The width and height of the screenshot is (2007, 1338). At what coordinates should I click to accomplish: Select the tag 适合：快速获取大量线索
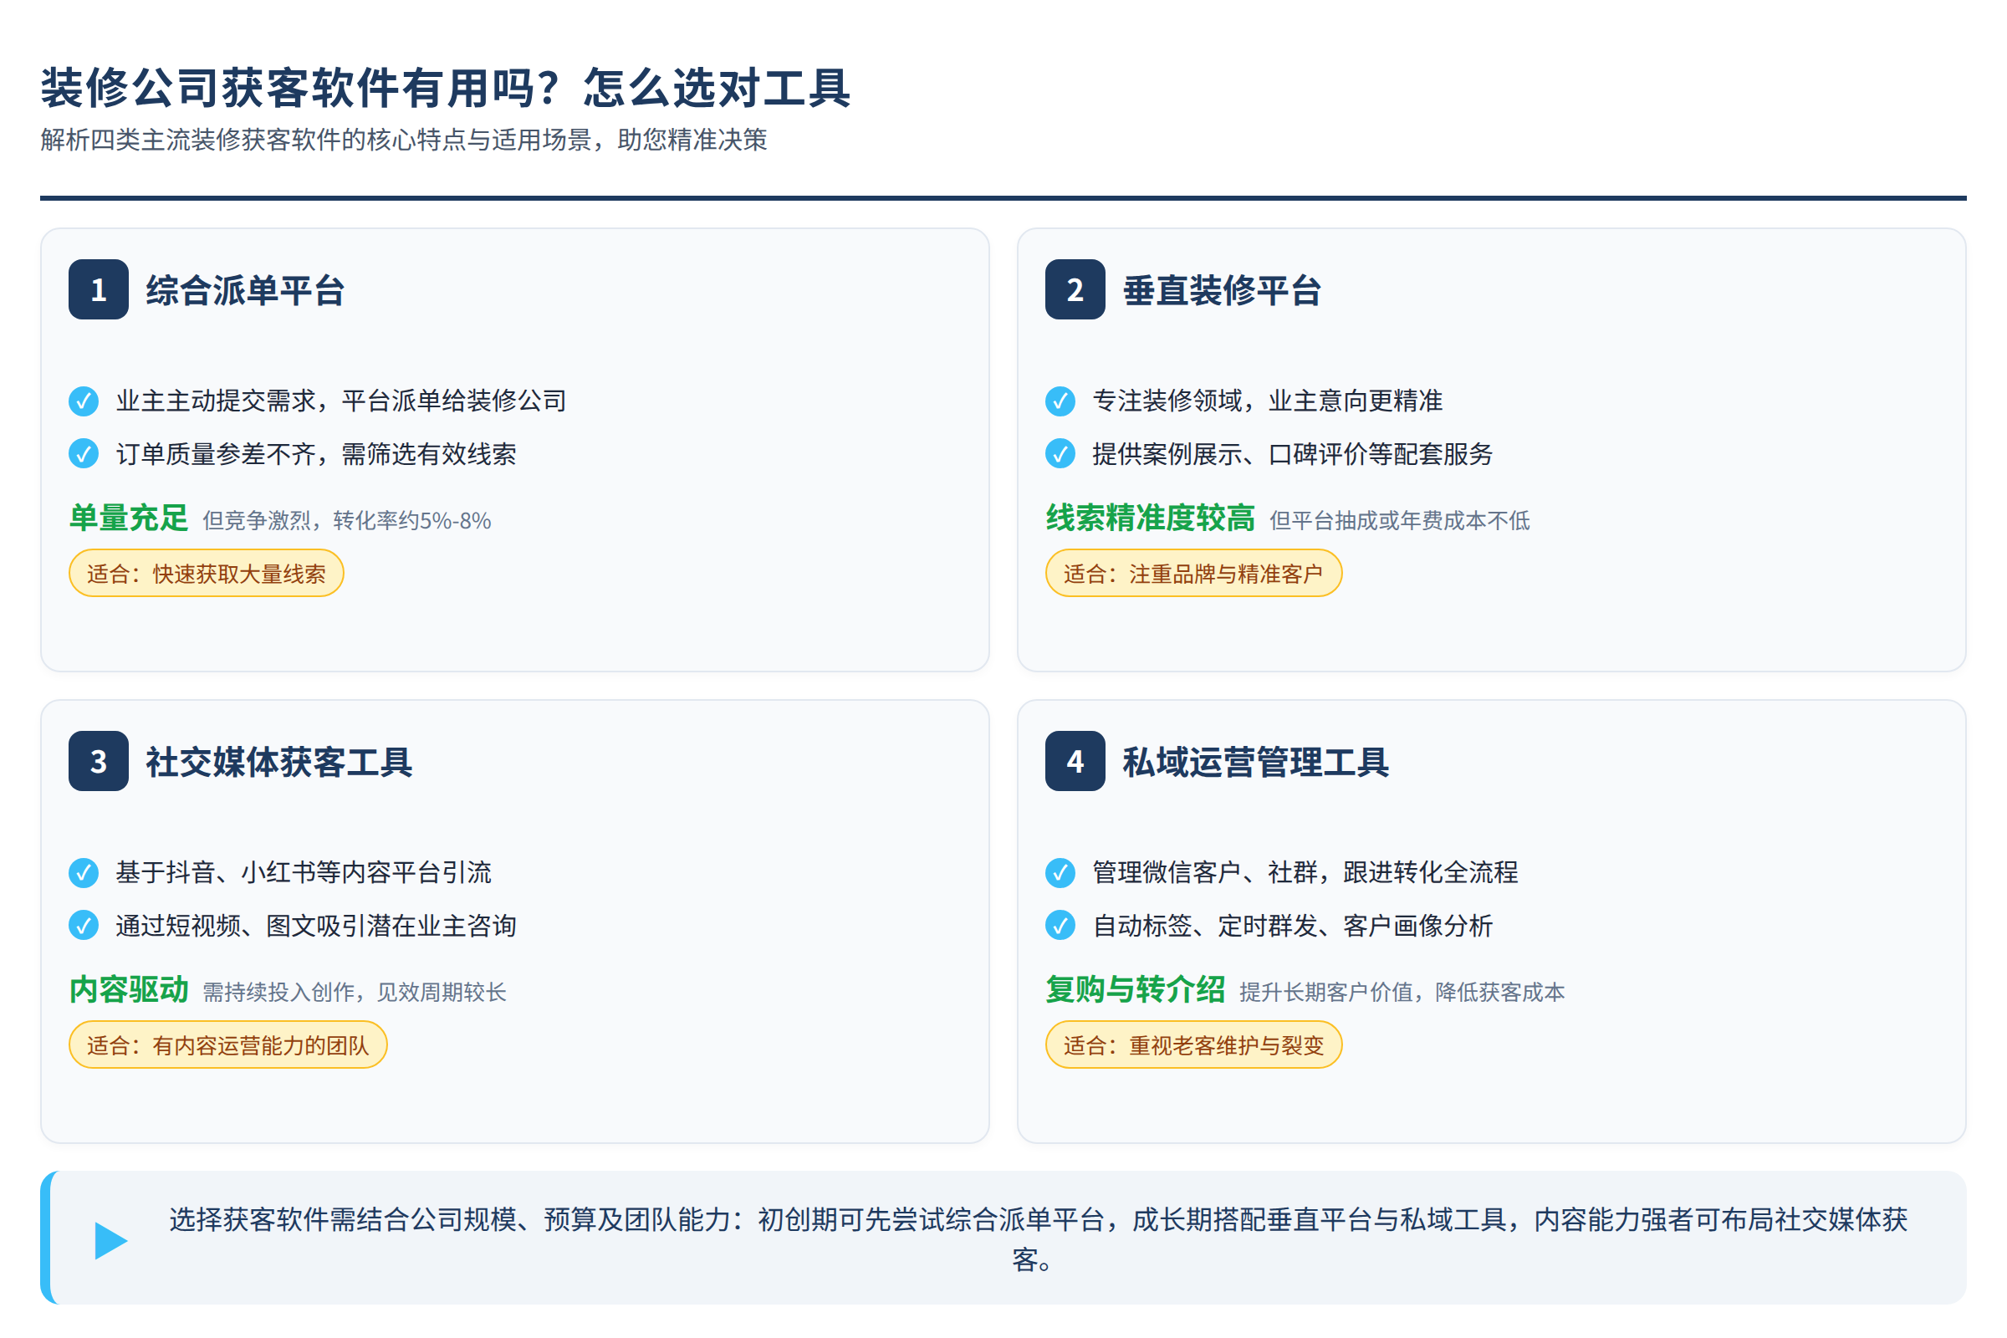pyautogui.click(x=207, y=574)
